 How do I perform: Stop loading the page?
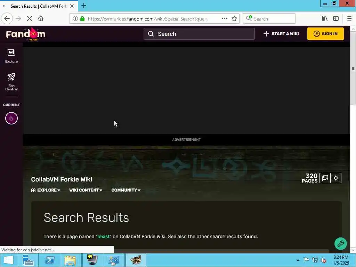pyautogui.click(x=30, y=19)
